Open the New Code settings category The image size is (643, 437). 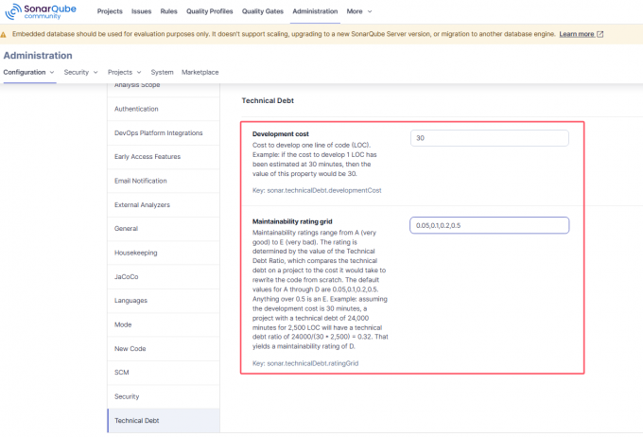pyautogui.click(x=130, y=349)
